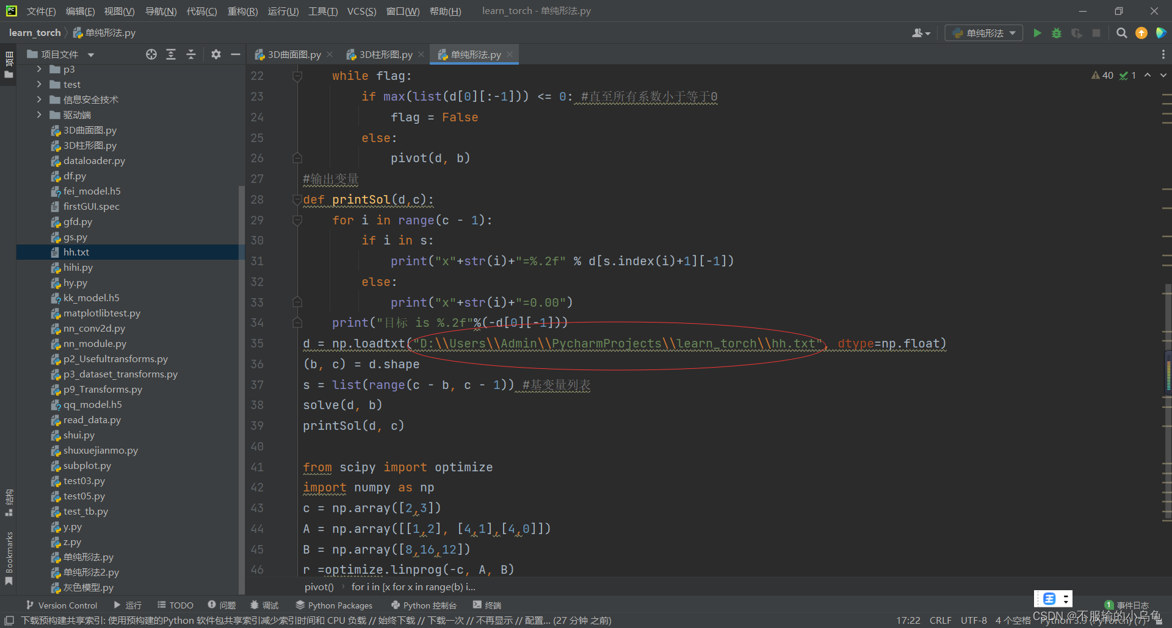Open Search Everywhere magnifier
This screenshot has height=628, width=1172.
point(1121,33)
